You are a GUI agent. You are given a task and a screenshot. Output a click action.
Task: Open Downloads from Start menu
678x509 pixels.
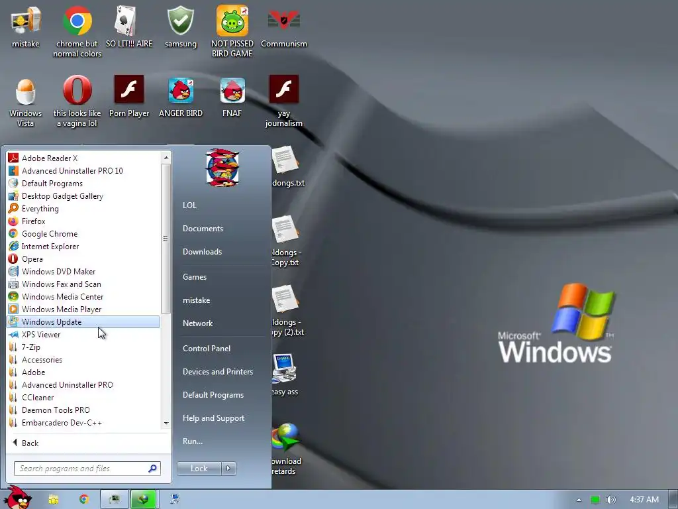222,251
